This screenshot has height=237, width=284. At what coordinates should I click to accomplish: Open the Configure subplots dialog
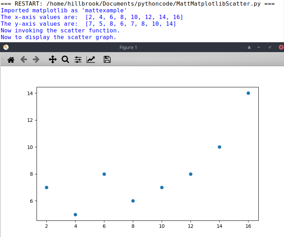click(78, 60)
